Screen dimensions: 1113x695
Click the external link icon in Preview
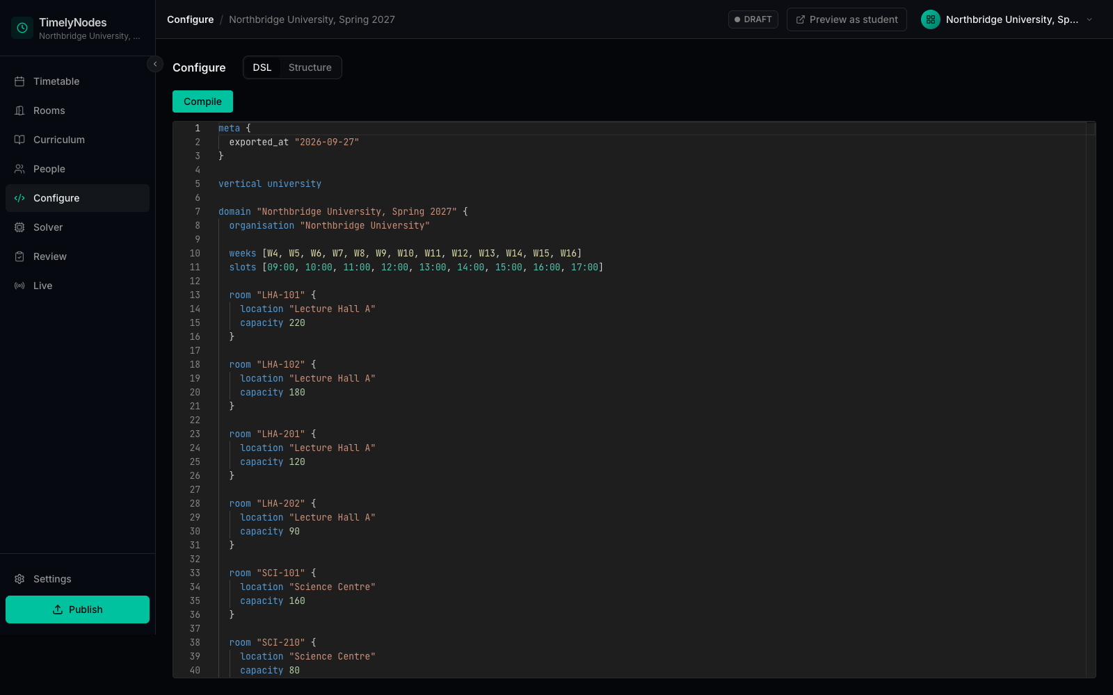[x=801, y=19]
